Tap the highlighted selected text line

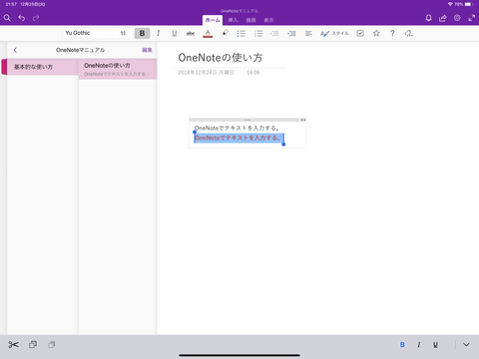(239, 138)
